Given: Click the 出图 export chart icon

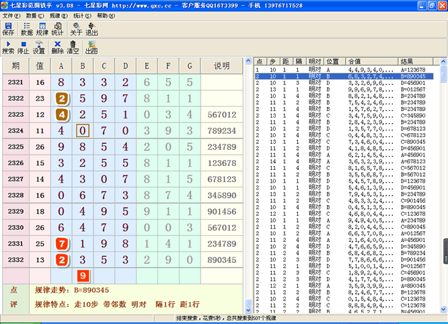Looking at the screenshot, I should click(91, 47).
